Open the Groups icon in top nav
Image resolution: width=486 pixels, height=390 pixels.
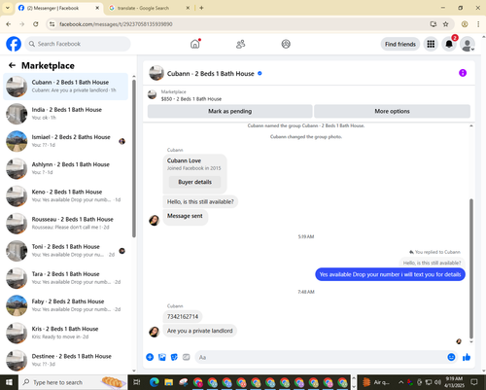286,44
